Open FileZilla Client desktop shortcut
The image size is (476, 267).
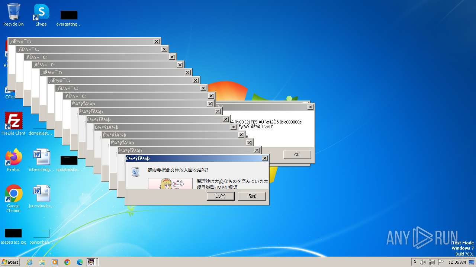[13, 123]
